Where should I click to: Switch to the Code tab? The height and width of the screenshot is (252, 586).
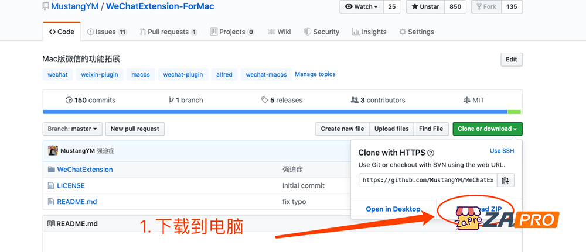pyautogui.click(x=62, y=32)
